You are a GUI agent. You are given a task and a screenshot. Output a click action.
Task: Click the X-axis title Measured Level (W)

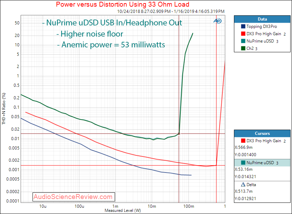coord(123,211)
